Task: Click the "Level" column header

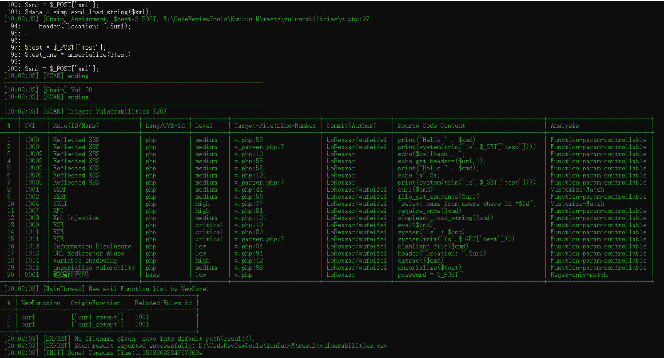Action: 204,126
